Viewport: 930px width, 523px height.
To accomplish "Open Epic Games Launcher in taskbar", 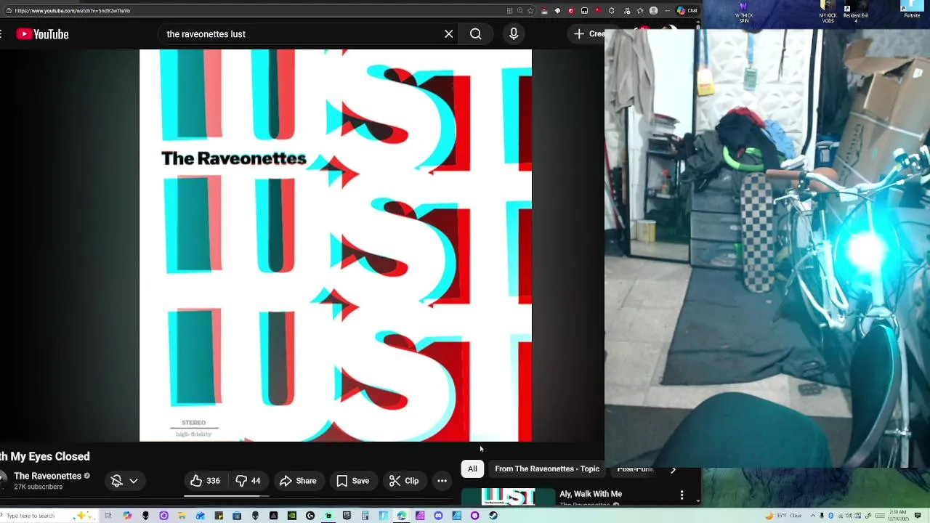I will [x=347, y=516].
